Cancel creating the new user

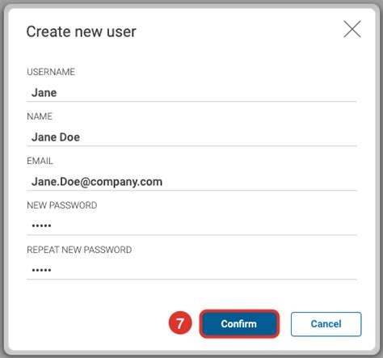[326, 324]
